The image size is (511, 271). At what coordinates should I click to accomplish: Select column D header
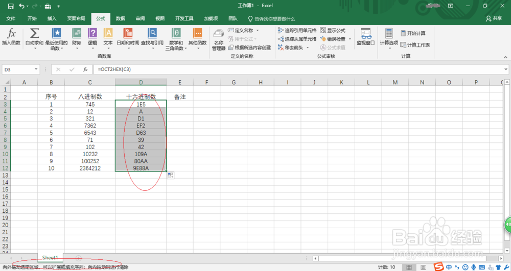coord(141,82)
